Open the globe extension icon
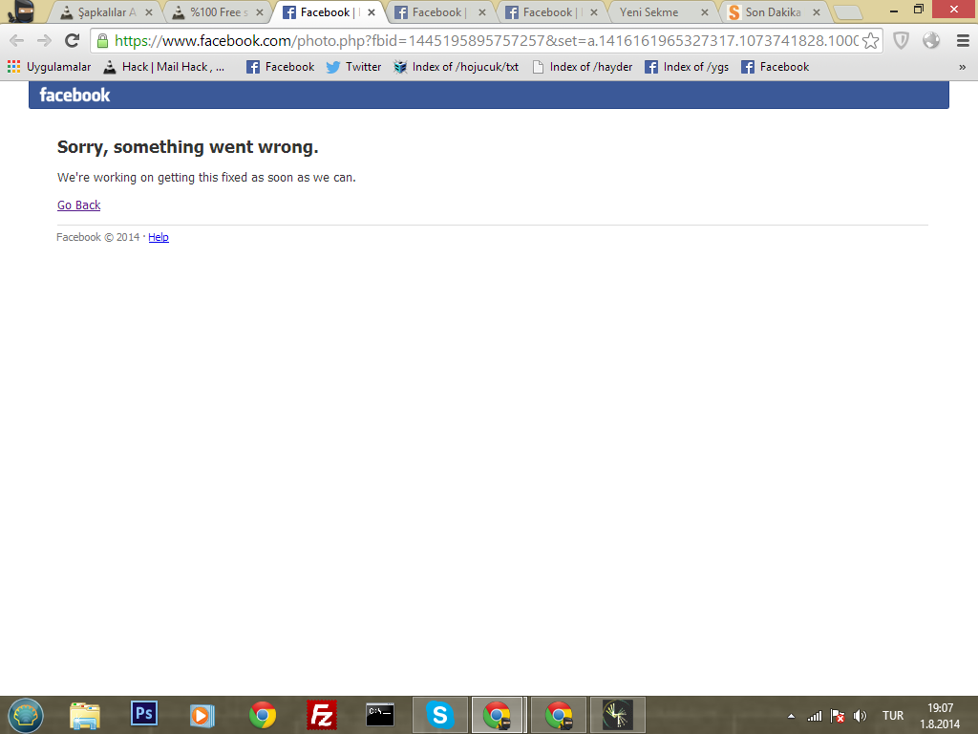This screenshot has height=734, width=978. coord(931,40)
